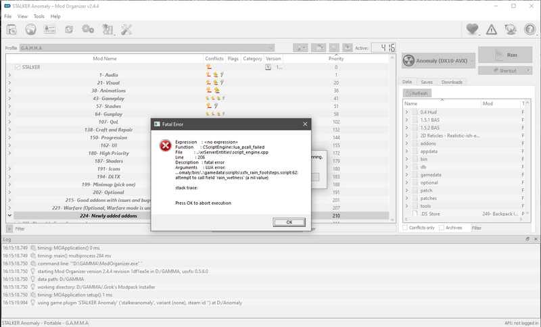Screen dimensions: 541x327
Task: Open the File menu
Action: [8, 16]
